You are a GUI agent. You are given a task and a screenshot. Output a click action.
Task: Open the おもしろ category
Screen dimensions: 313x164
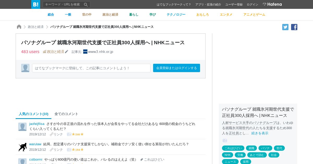pyautogui.click(x=203, y=15)
